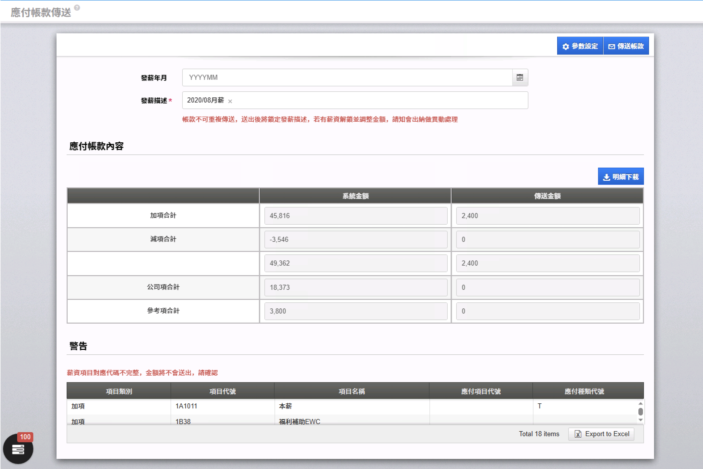Image resolution: width=703 pixels, height=469 pixels.
Task: Sort by 應付種類代號 column header
Action: pyautogui.click(x=584, y=391)
